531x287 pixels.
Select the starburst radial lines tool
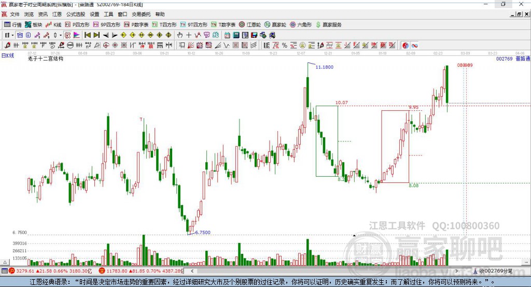point(115,46)
